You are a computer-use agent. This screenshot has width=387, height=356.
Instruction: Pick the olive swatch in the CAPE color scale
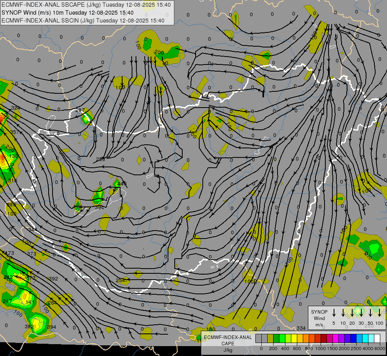pyautogui.click(x=270, y=339)
